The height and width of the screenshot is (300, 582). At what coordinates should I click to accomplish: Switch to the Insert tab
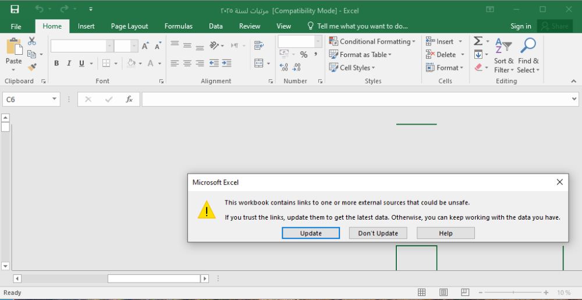[86, 26]
